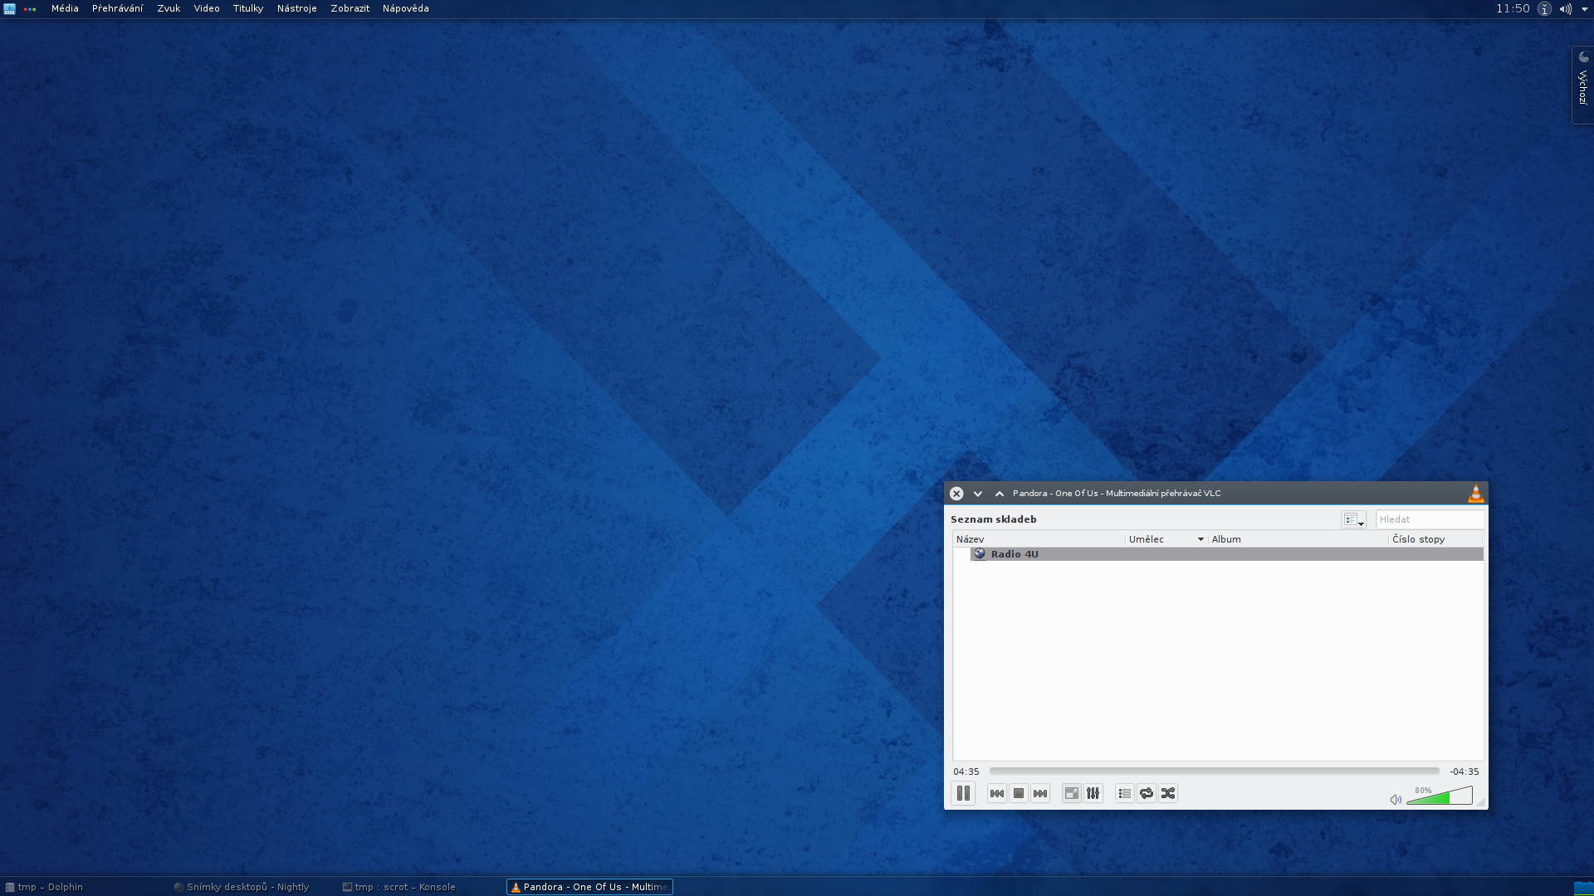The image size is (1594, 896).
Task: Sort playlist by Umělec column
Action: tap(1166, 539)
